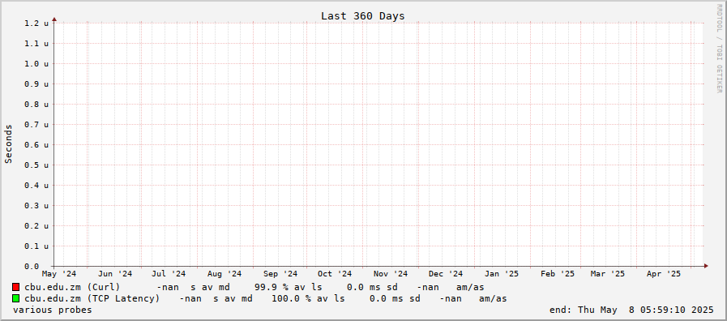Click the red Curl legend swatch
This screenshot has height=321, width=727.
(x=15, y=287)
